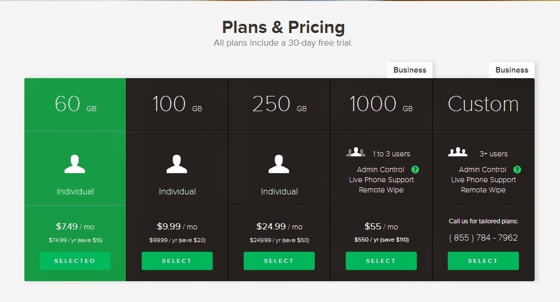The height and width of the screenshot is (302, 560).
Task: Click the green question mark next to Custom Admin Control
Action: 517,169
